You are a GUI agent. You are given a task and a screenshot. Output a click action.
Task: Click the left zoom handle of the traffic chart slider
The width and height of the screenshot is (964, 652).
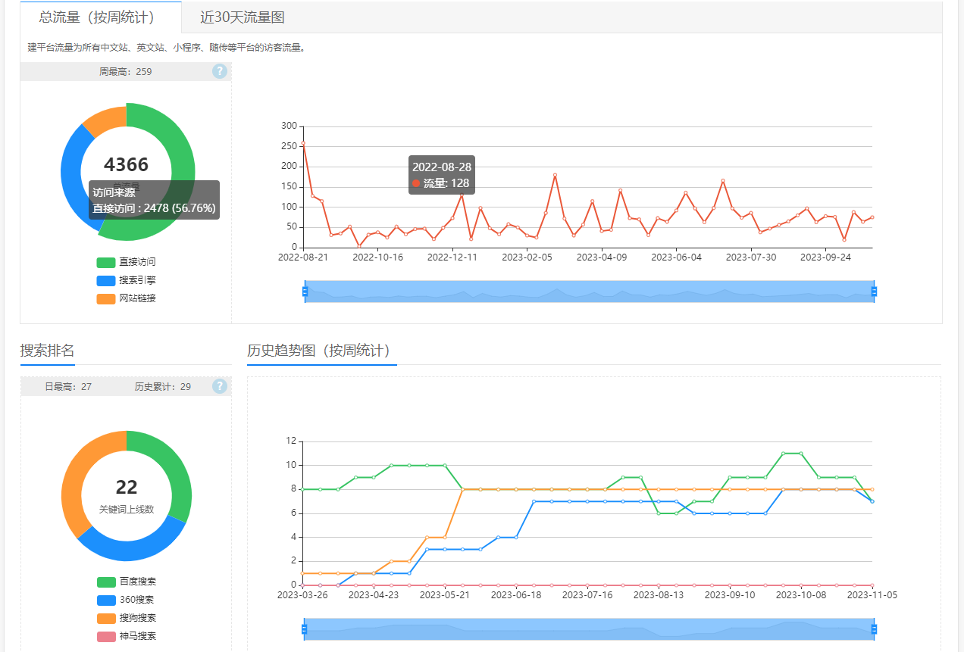point(305,292)
